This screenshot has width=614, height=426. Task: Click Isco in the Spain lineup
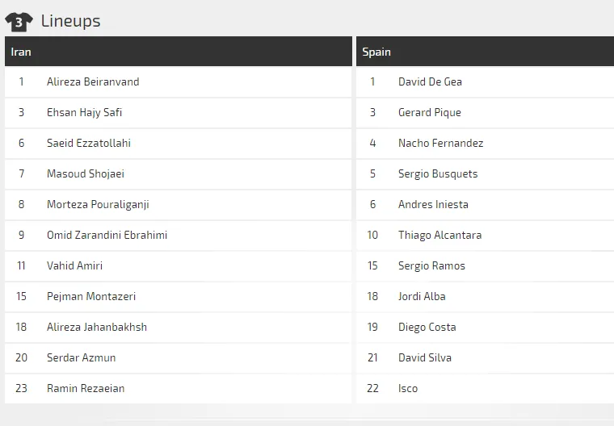coord(408,388)
